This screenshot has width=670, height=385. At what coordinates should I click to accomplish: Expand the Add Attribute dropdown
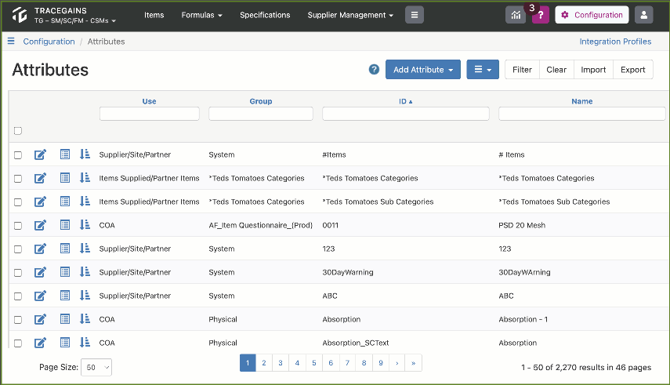tap(423, 69)
